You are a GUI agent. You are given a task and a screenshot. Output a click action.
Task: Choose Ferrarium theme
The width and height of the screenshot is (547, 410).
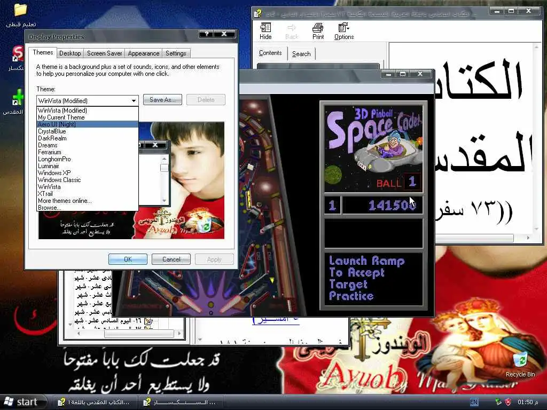coord(88,152)
